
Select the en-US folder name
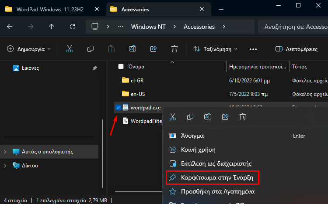[x=138, y=94]
